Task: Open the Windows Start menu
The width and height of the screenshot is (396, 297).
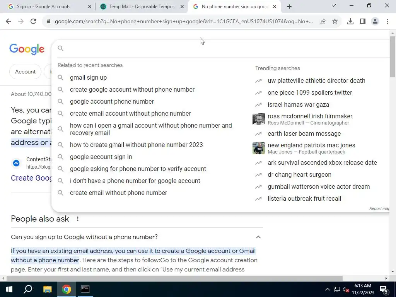Action: click(x=9, y=289)
